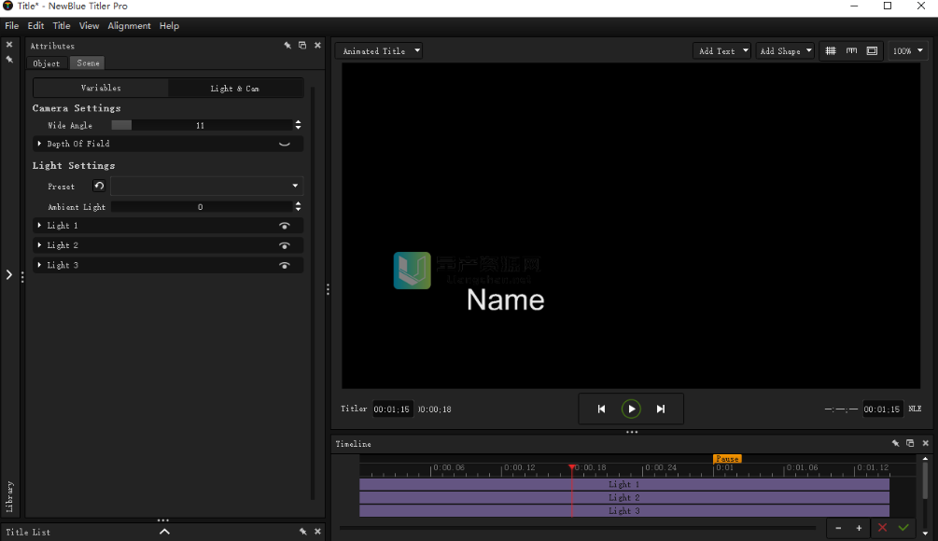Close the Timeline panel

926,443
